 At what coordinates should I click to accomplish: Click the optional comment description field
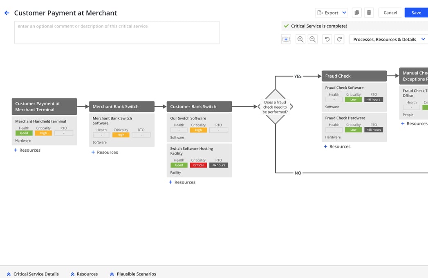(x=117, y=32)
